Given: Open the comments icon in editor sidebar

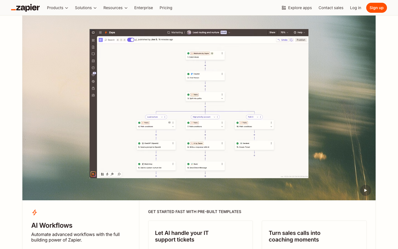Looking at the screenshot, I should [x=93, y=54].
